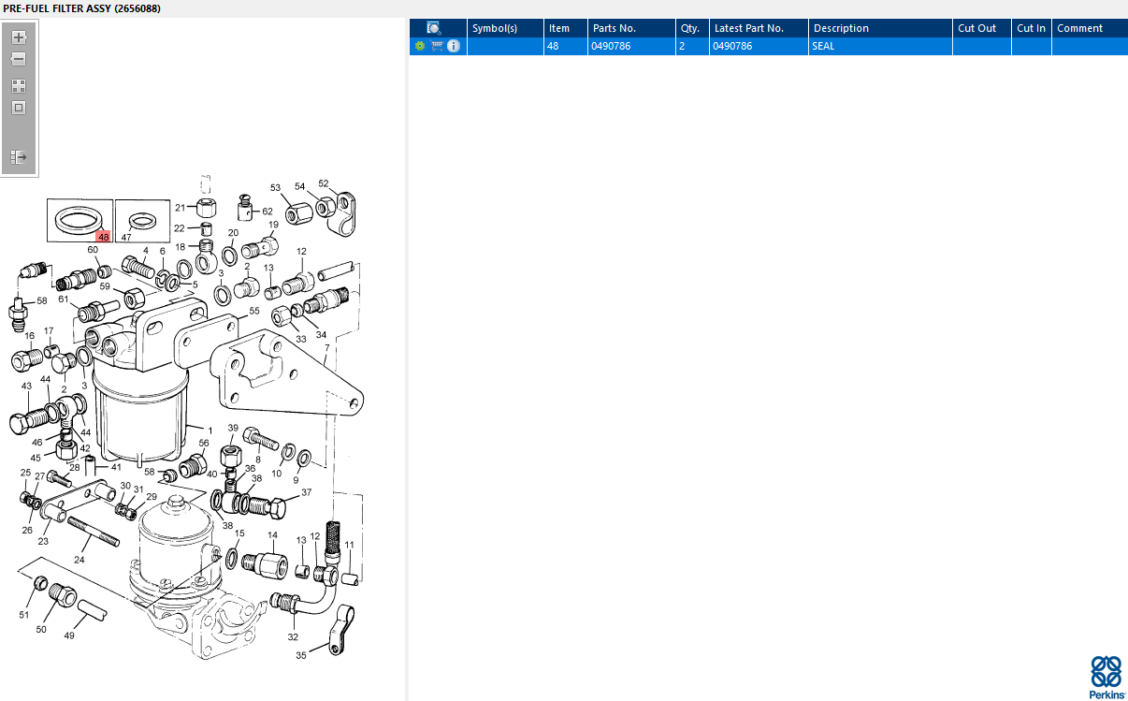Click the PRE-FUEL FILTER ASSY (2656088) title

(81, 7)
